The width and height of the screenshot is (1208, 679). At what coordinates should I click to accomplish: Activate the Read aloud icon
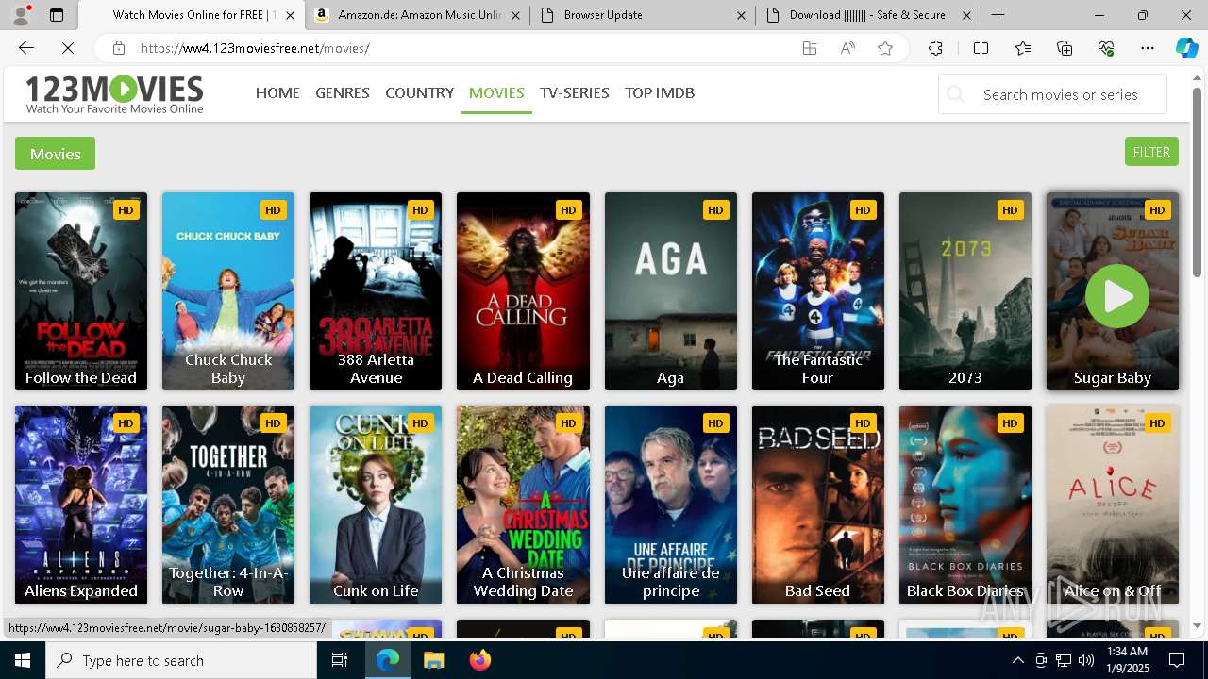pyautogui.click(x=847, y=48)
